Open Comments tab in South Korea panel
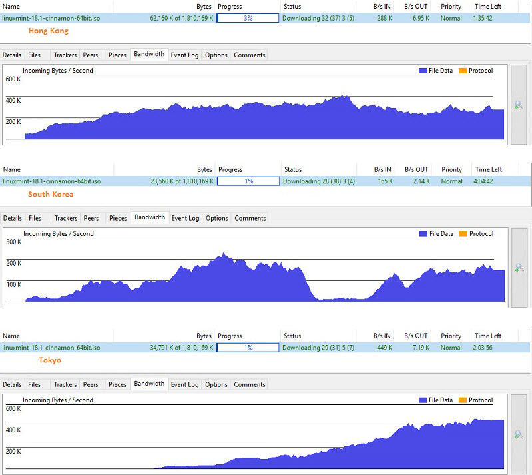The width and height of the screenshot is (532, 475). 250,218
